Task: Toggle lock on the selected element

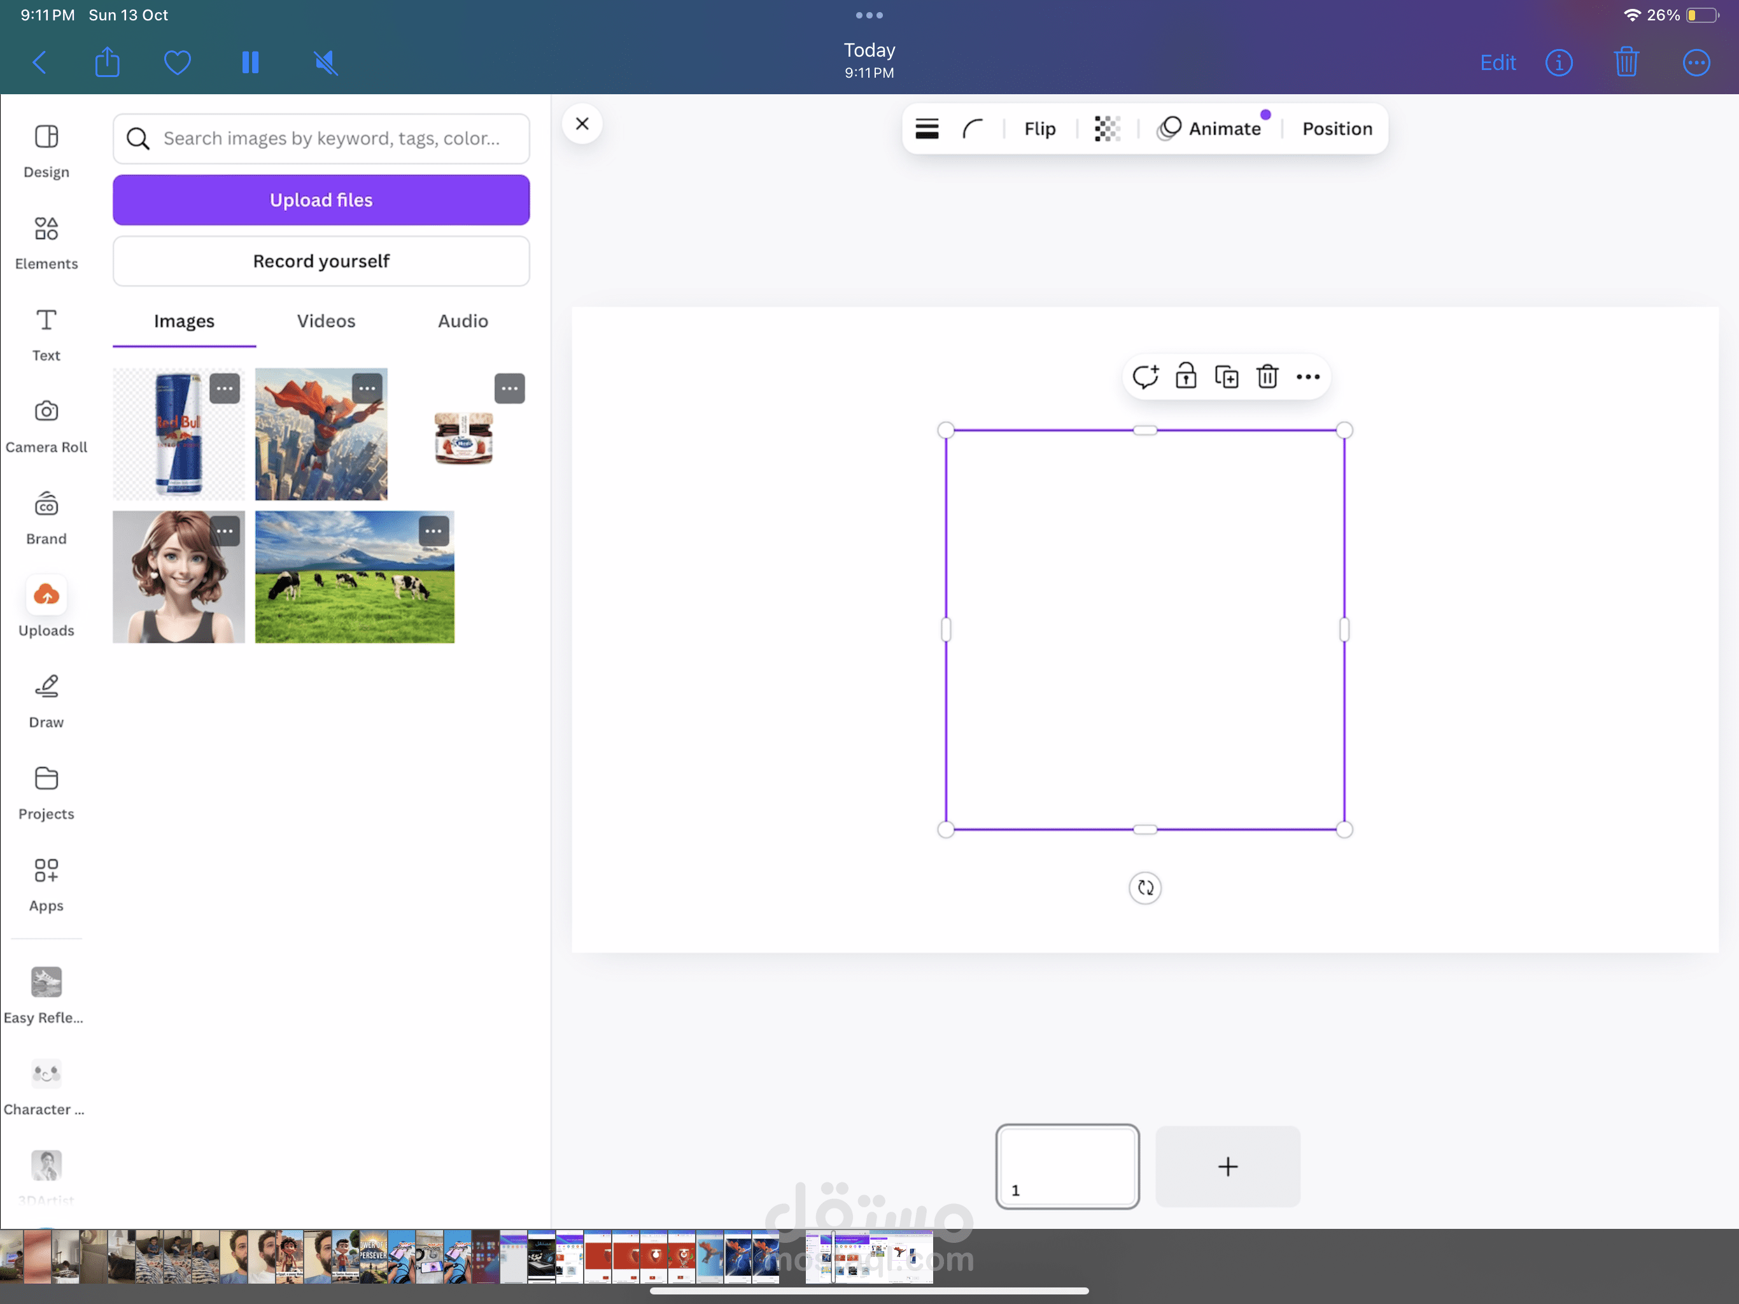Action: 1186,377
